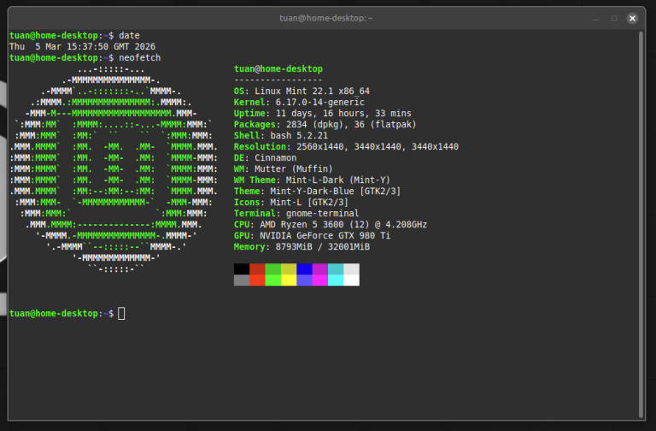This screenshot has height=431, width=656.
Task: Click the cursor at the empty bottom prompt
Action: (x=121, y=314)
